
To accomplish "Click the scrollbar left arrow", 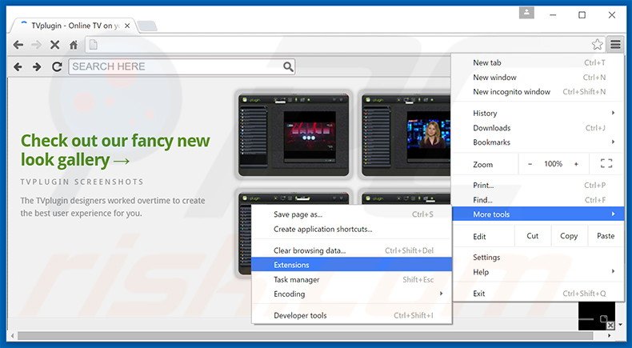I will click(13, 335).
